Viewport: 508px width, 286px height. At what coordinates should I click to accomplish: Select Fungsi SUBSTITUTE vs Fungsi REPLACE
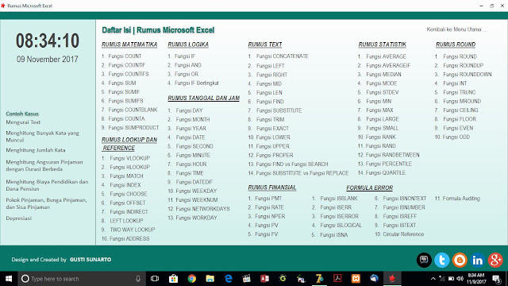[x=302, y=173]
